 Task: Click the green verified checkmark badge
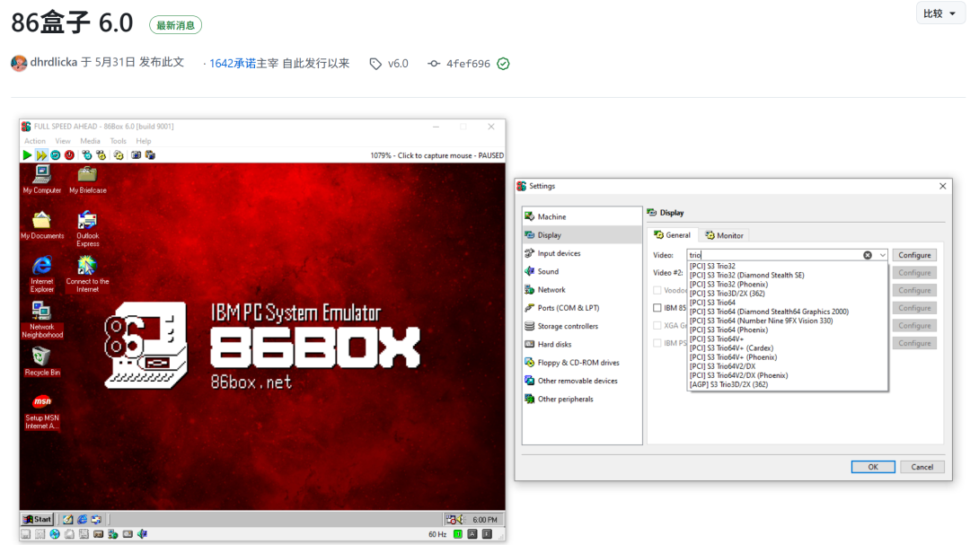coord(504,64)
